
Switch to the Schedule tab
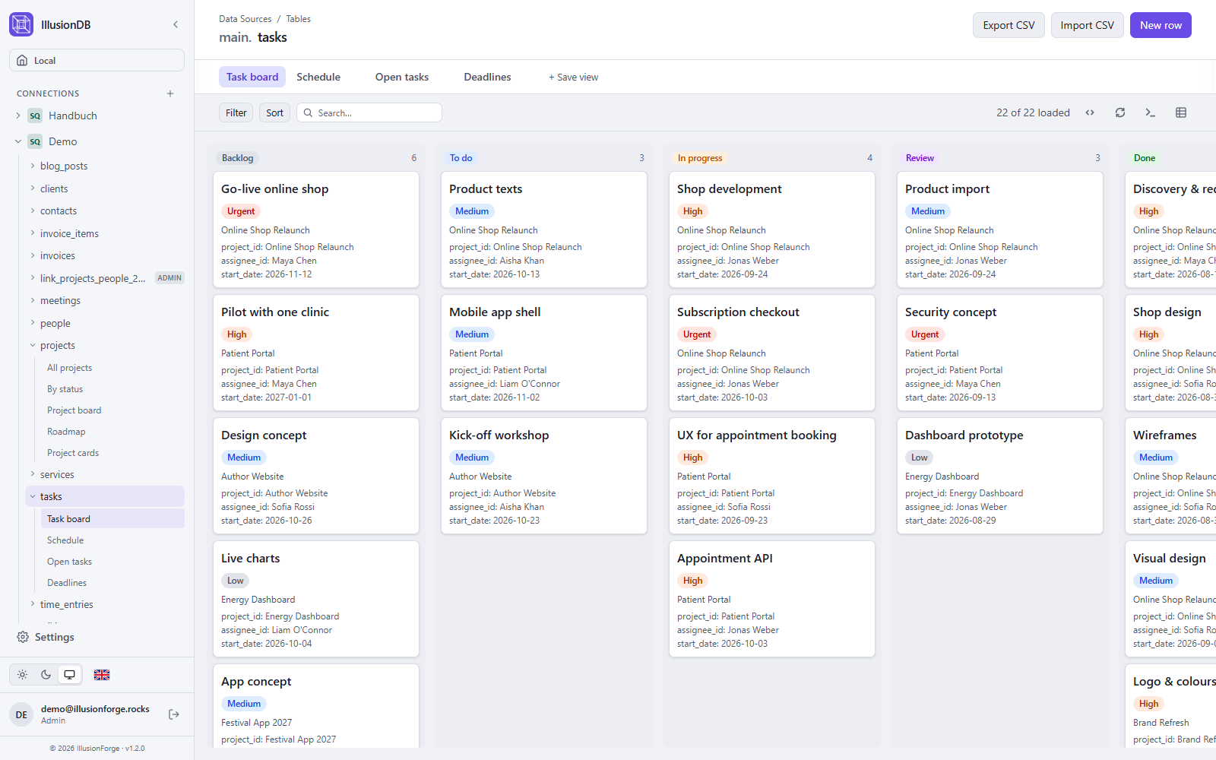click(x=318, y=77)
